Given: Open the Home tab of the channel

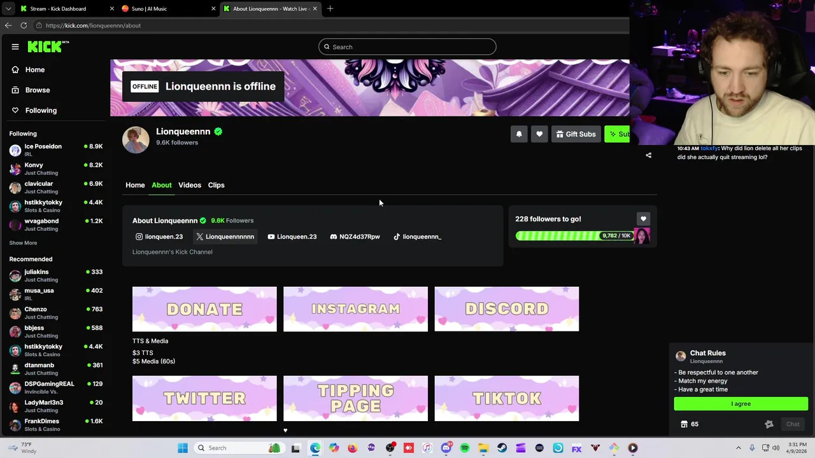Looking at the screenshot, I should (135, 185).
